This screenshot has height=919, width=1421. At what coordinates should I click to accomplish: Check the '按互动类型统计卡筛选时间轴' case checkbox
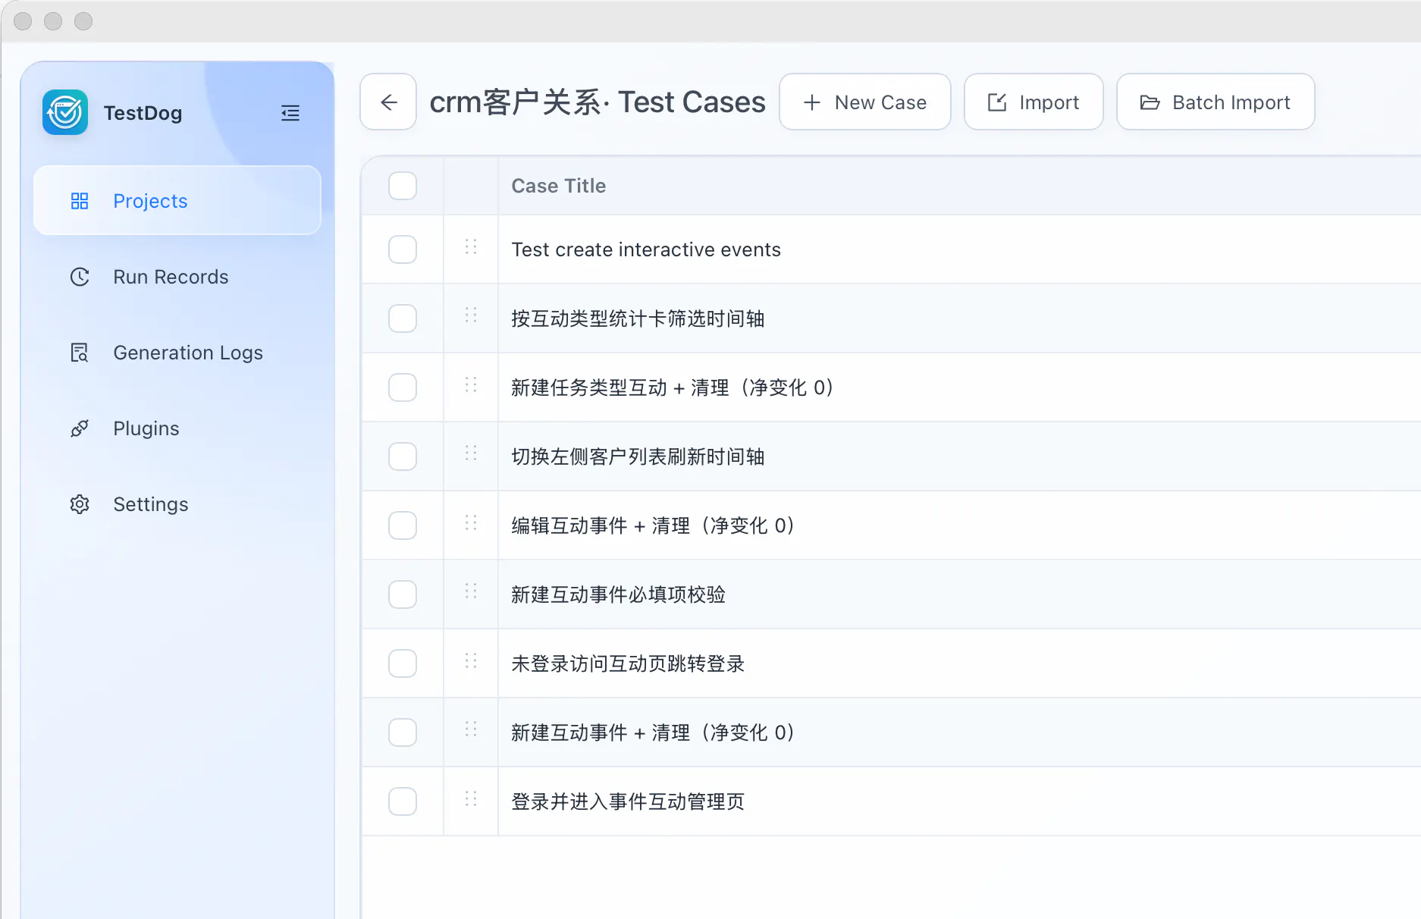[x=403, y=318]
